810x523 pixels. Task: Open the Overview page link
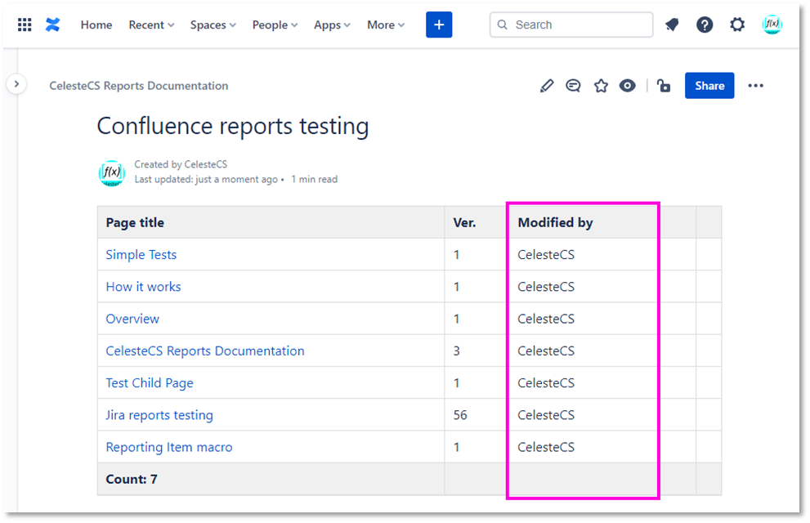click(132, 319)
